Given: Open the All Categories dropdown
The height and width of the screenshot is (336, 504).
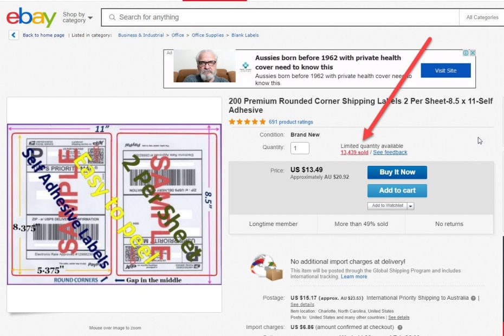Looking at the screenshot, I should (482, 17).
